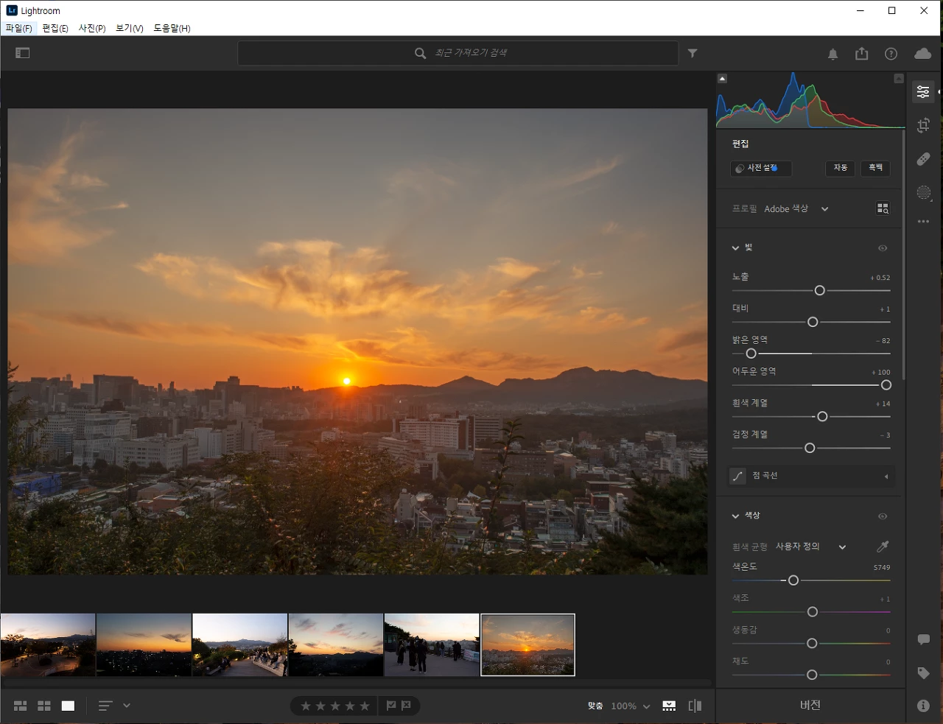Viewport: 943px width, 724px height.
Task: Open the Share icon
Action: (x=861, y=54)
